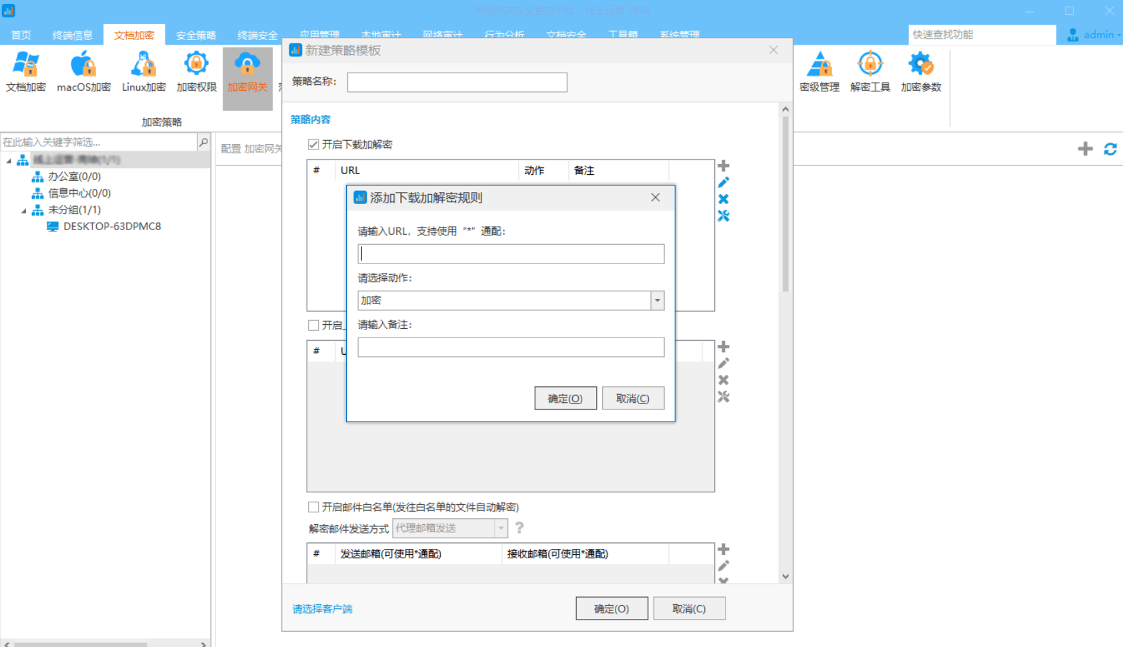Click the URL input field
Viewport: 1123px width, 647px height.
511,253
